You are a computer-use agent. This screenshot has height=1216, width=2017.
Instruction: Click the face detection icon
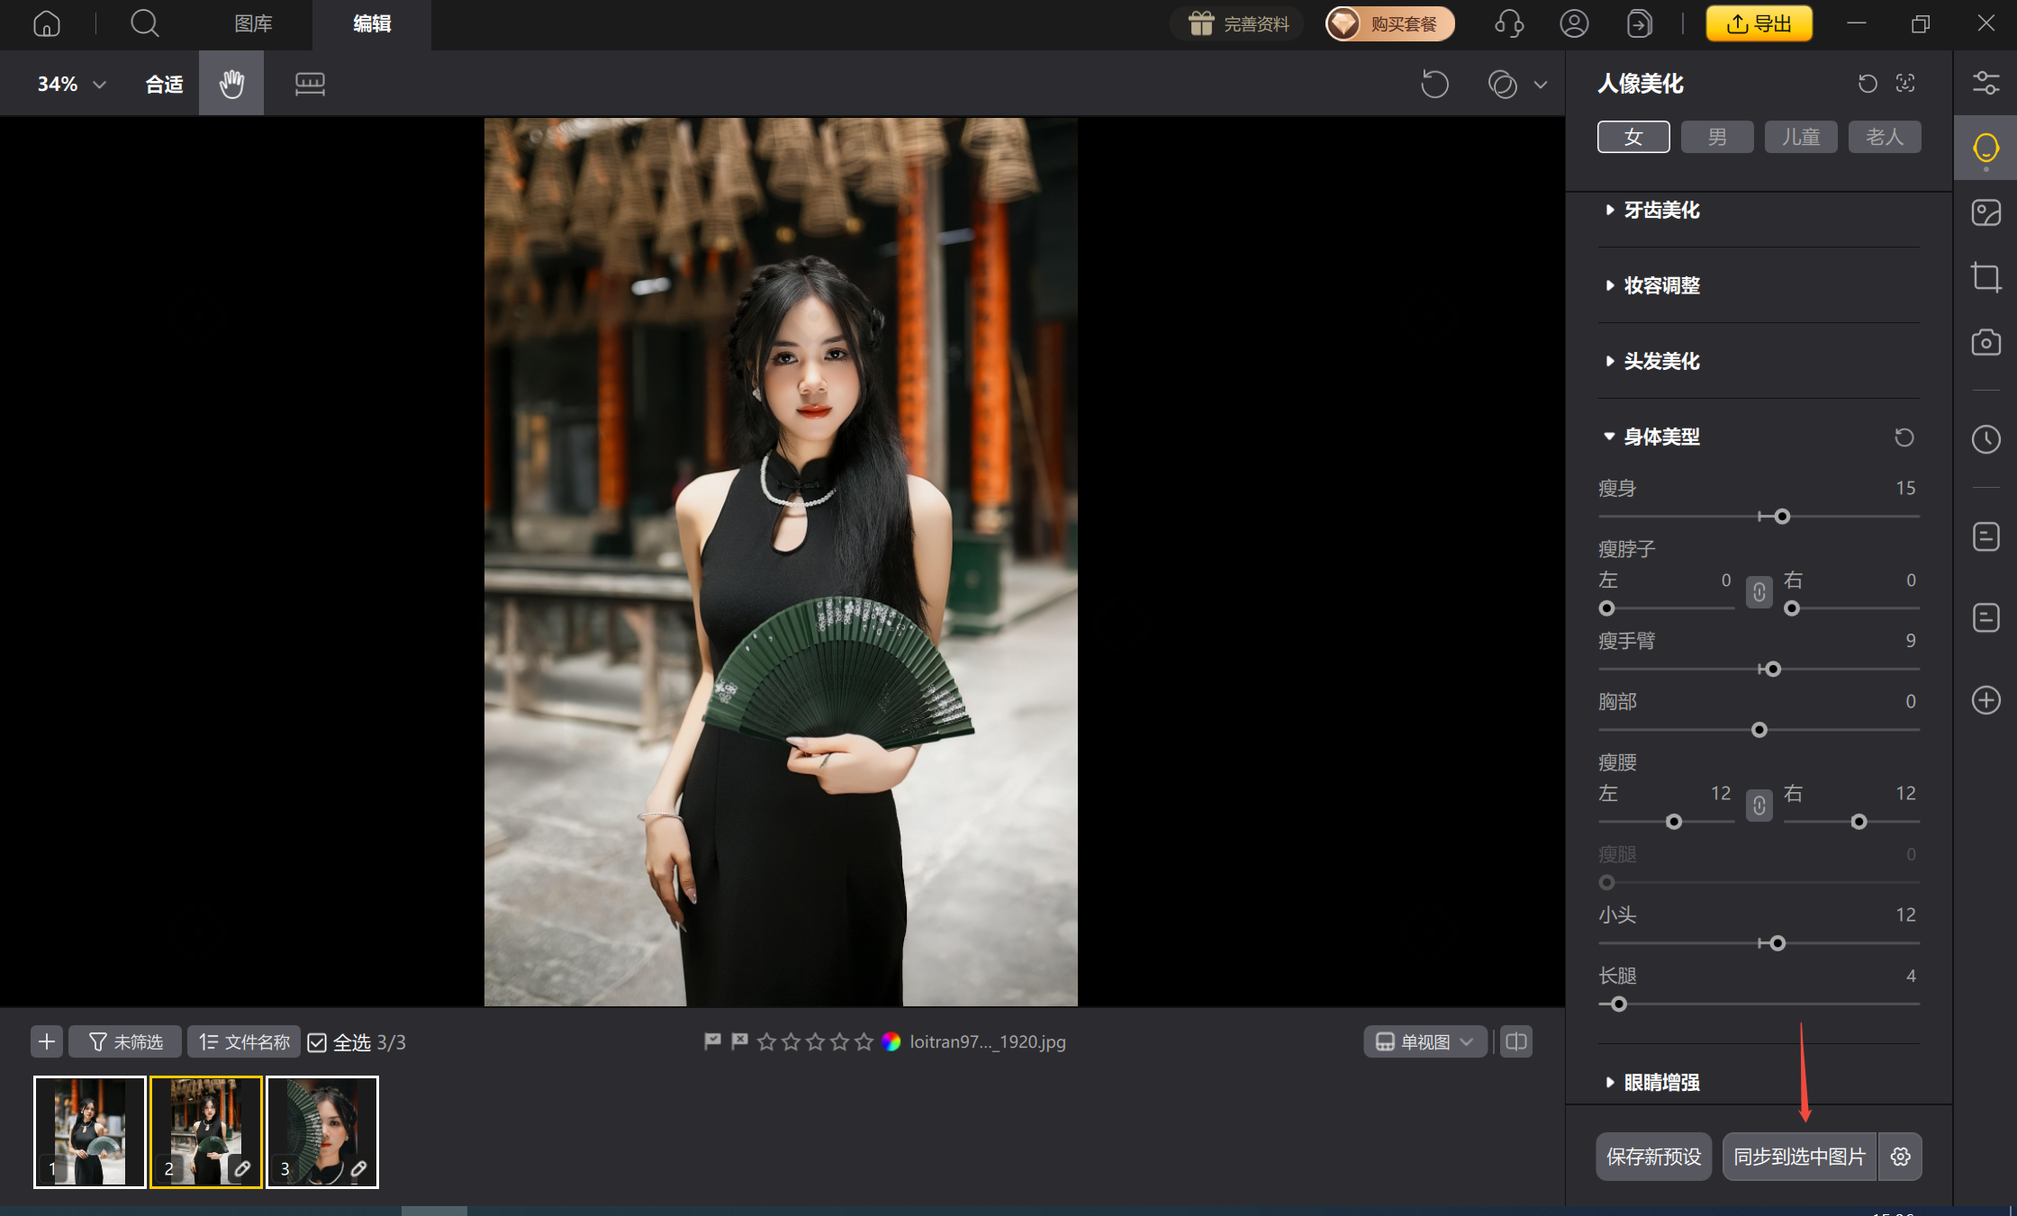[1905, 84]
